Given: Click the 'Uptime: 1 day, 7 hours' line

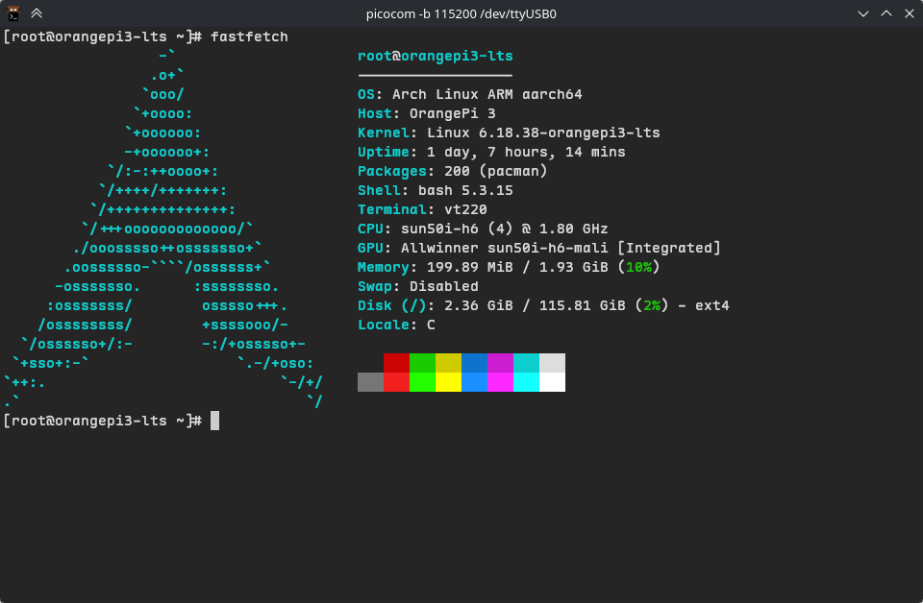Looking at the screenshot, I should [491, 152].
